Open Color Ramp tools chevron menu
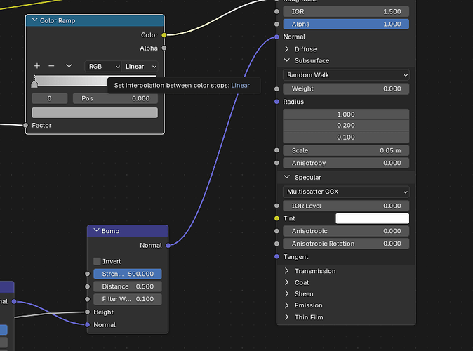The height and width of the screenshot is (351, 473). click(x=69, y=66)
